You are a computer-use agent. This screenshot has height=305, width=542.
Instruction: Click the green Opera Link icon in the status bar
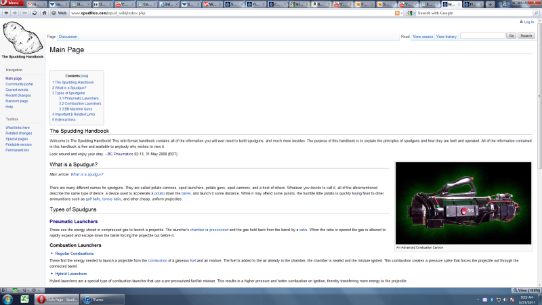coord(15,290)
